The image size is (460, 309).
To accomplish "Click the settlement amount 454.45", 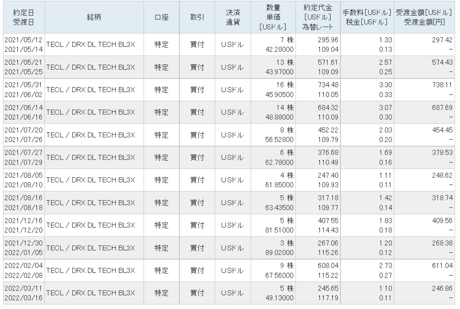I will tap(442, 131).
